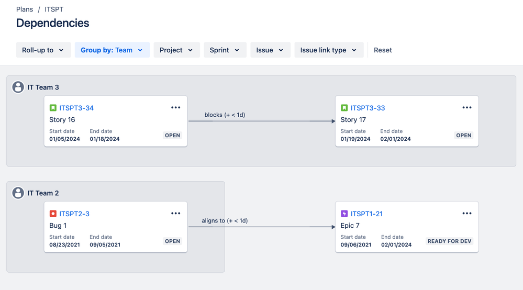Click the purple epic icon on ITSPT1-21

coord(344,214)
